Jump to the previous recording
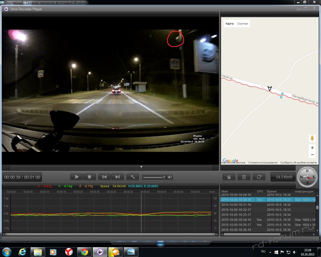 [105, 177]
